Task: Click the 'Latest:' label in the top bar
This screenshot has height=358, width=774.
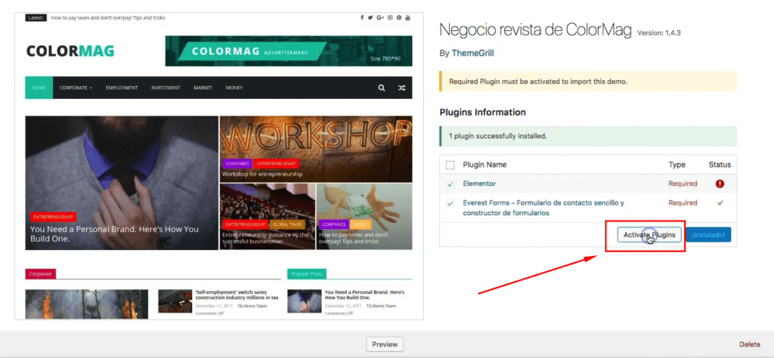Action: click(x=36, y=18)
